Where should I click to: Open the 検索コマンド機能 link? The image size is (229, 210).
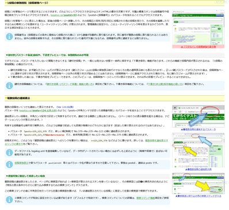click(146, 198)
